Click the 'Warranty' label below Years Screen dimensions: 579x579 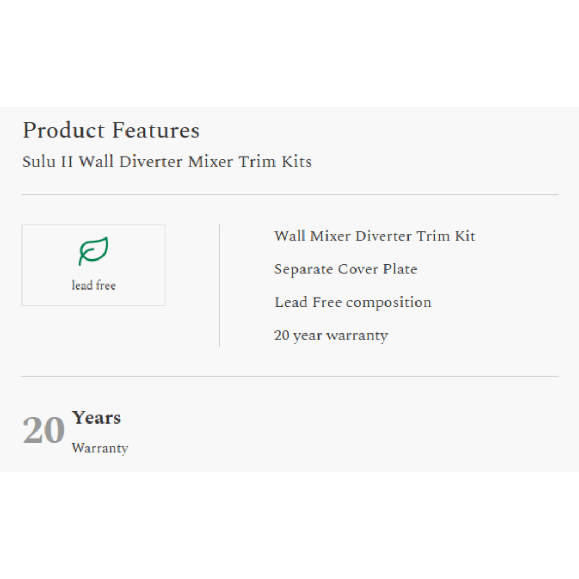[x=100, y=448]
